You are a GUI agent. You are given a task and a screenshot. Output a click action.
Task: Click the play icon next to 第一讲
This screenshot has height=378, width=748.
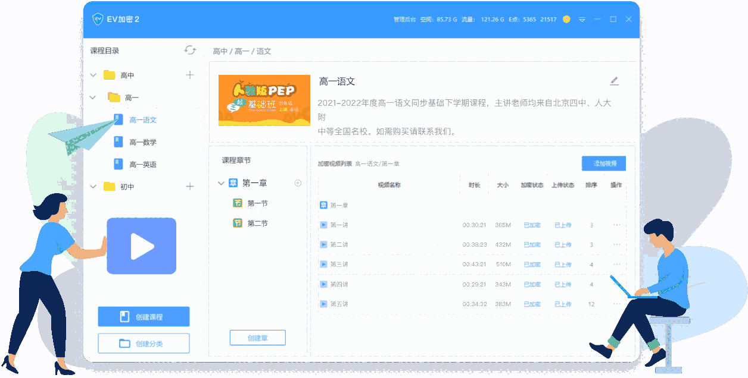point(322,225)
